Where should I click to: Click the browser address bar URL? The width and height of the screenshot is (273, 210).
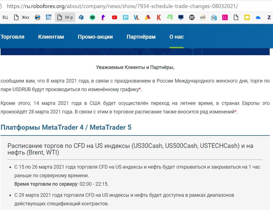(x=122, y=6)
